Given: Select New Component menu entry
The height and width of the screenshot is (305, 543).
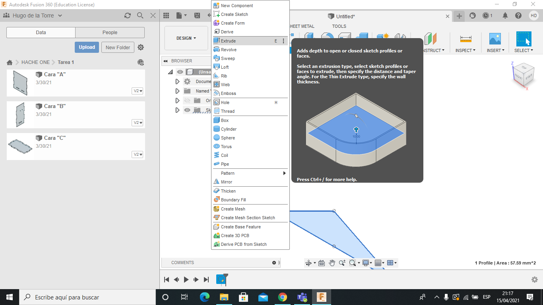Looking at the screenshot, I should 250,6.
